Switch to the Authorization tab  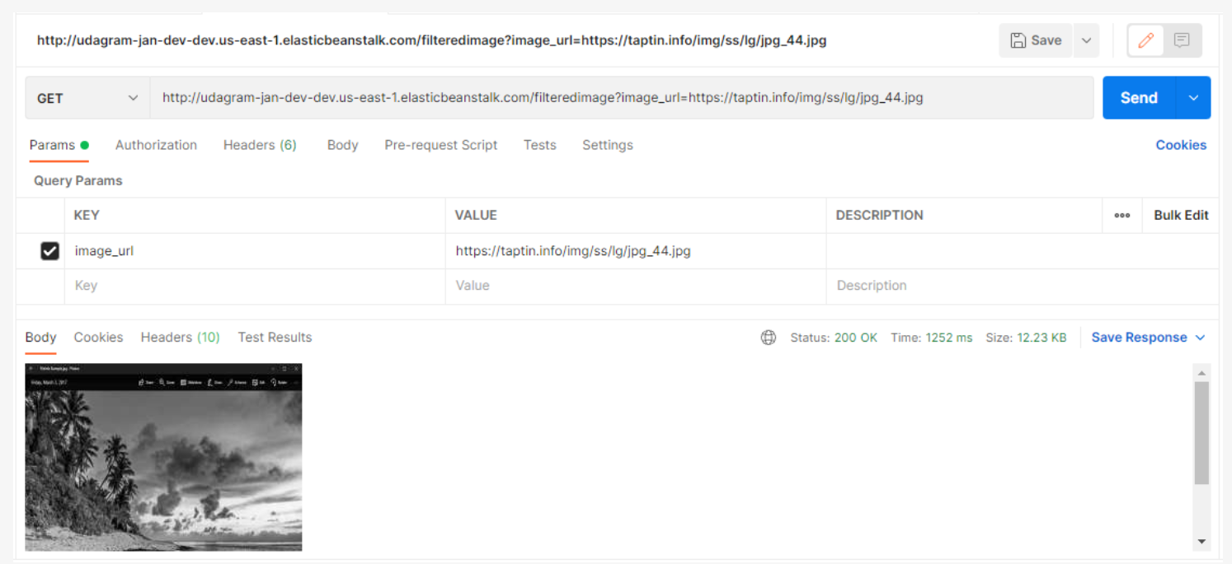[x=156, y=145]
